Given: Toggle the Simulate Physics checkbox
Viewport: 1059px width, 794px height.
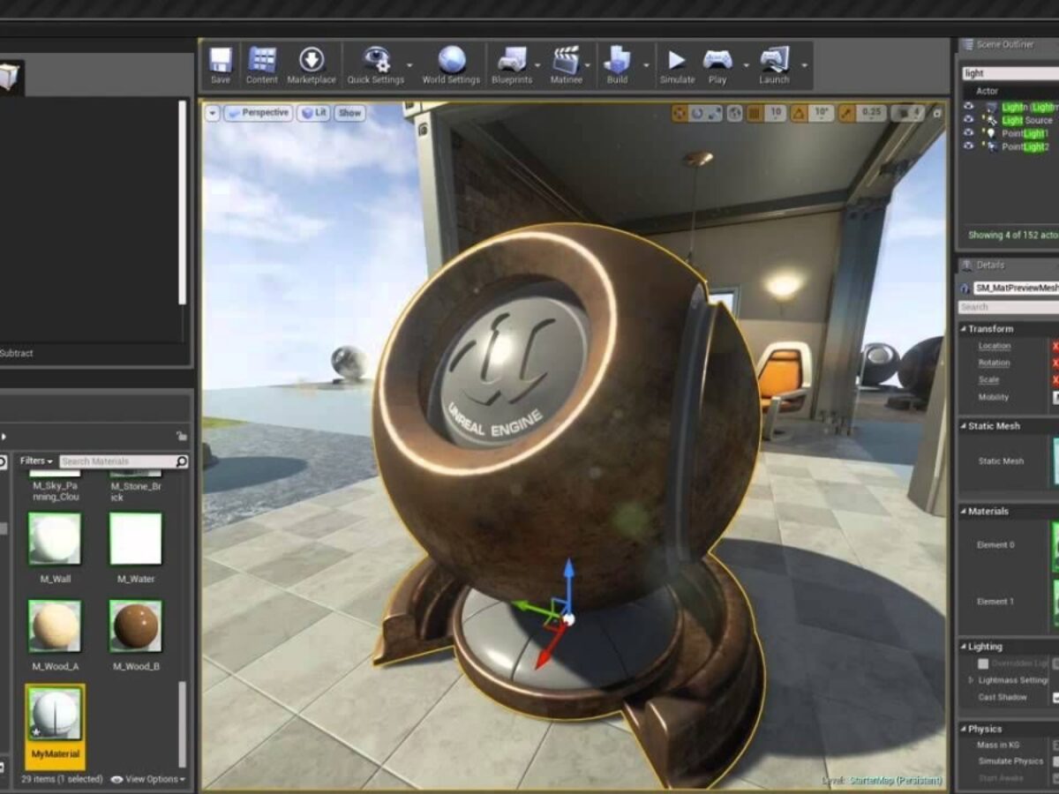Looking at the screenshot, I should [x=1055, y=761].
